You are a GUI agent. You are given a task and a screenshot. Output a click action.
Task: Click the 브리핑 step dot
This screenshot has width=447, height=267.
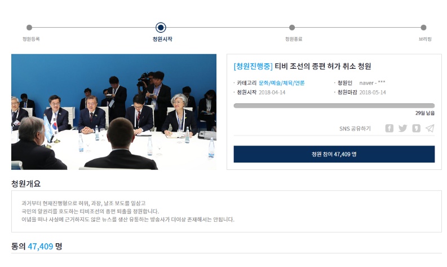click(x=424, y=28)
